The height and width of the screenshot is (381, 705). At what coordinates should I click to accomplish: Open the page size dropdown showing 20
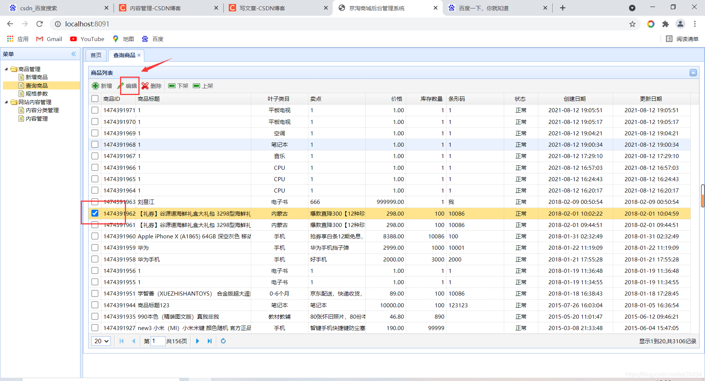tap(101, 341)
